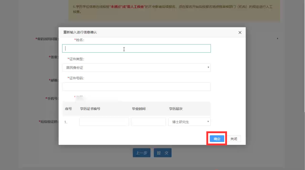
Task: Close the dialog with the X icon
Action: click(240, 33)
